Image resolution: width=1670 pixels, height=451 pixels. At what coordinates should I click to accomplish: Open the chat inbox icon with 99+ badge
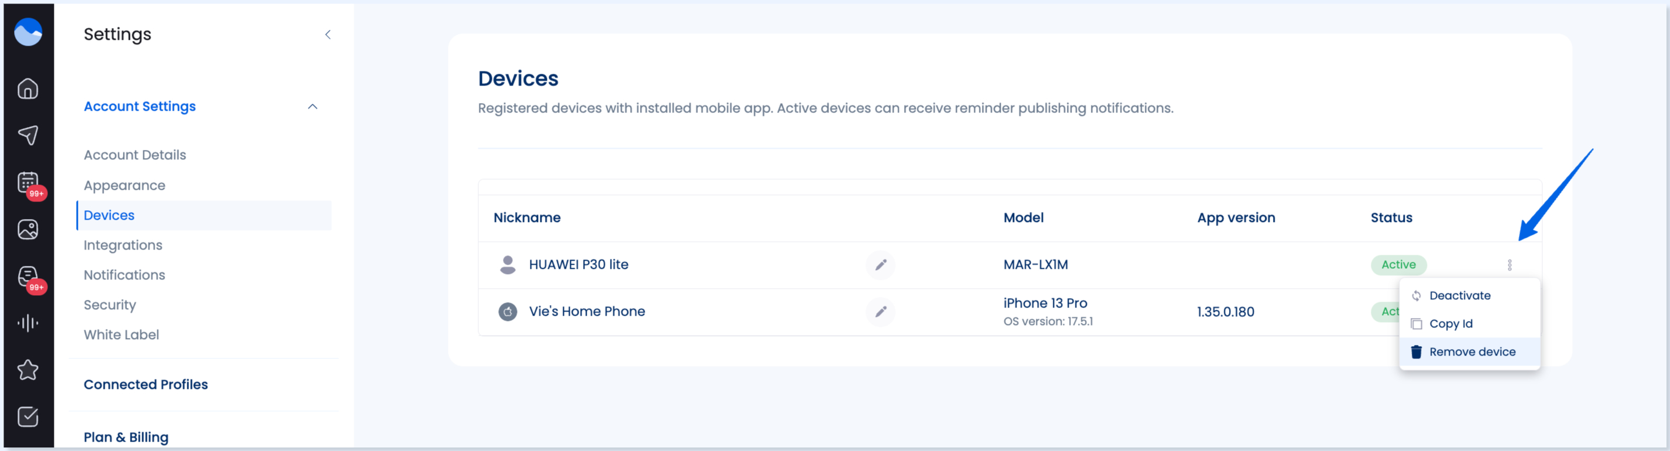click(28, 276)
